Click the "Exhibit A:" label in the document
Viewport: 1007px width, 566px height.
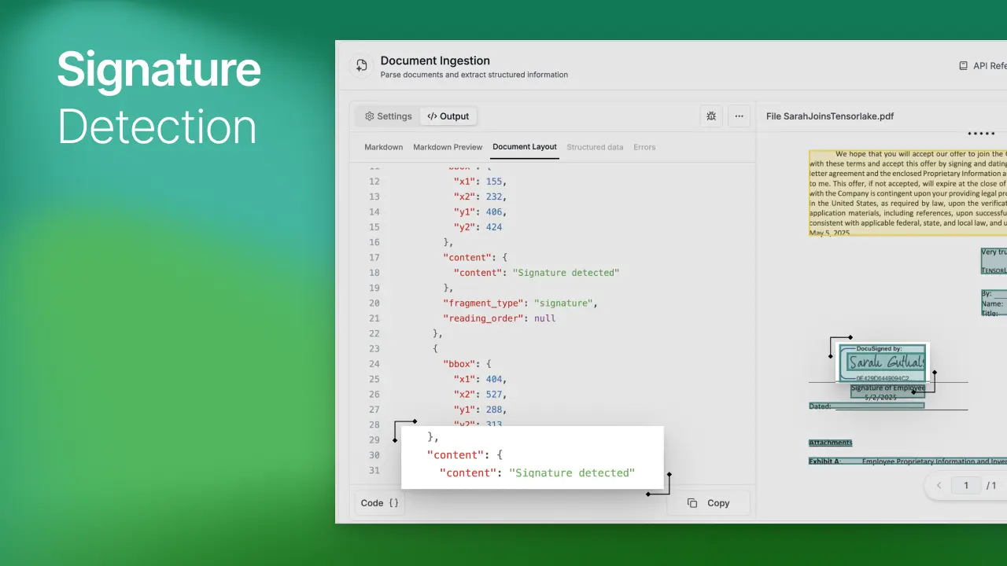(824, 461)
